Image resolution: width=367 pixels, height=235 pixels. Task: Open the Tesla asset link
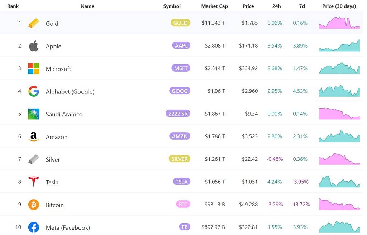click(52, 182)
